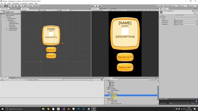Screen dimensions: 198x111
Task: Select the Rotate tool in the toolbar
Action: point(9,6)
